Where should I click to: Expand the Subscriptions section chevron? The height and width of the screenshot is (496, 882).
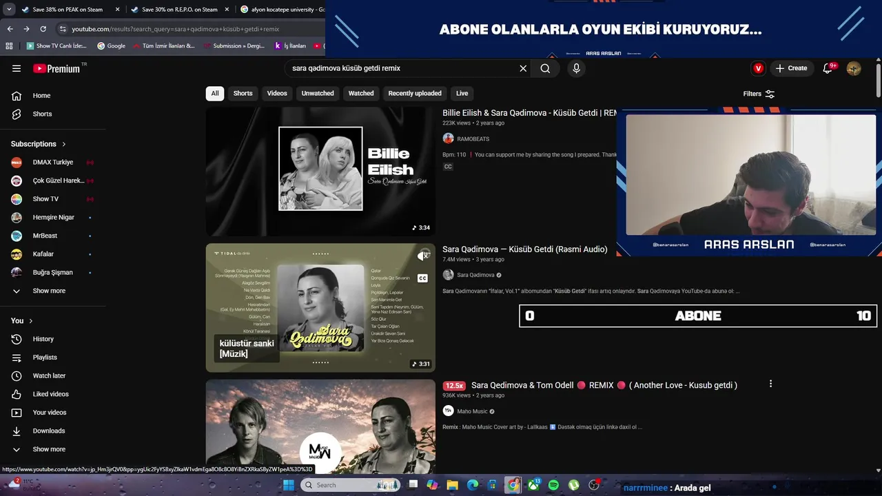(64, 144)
